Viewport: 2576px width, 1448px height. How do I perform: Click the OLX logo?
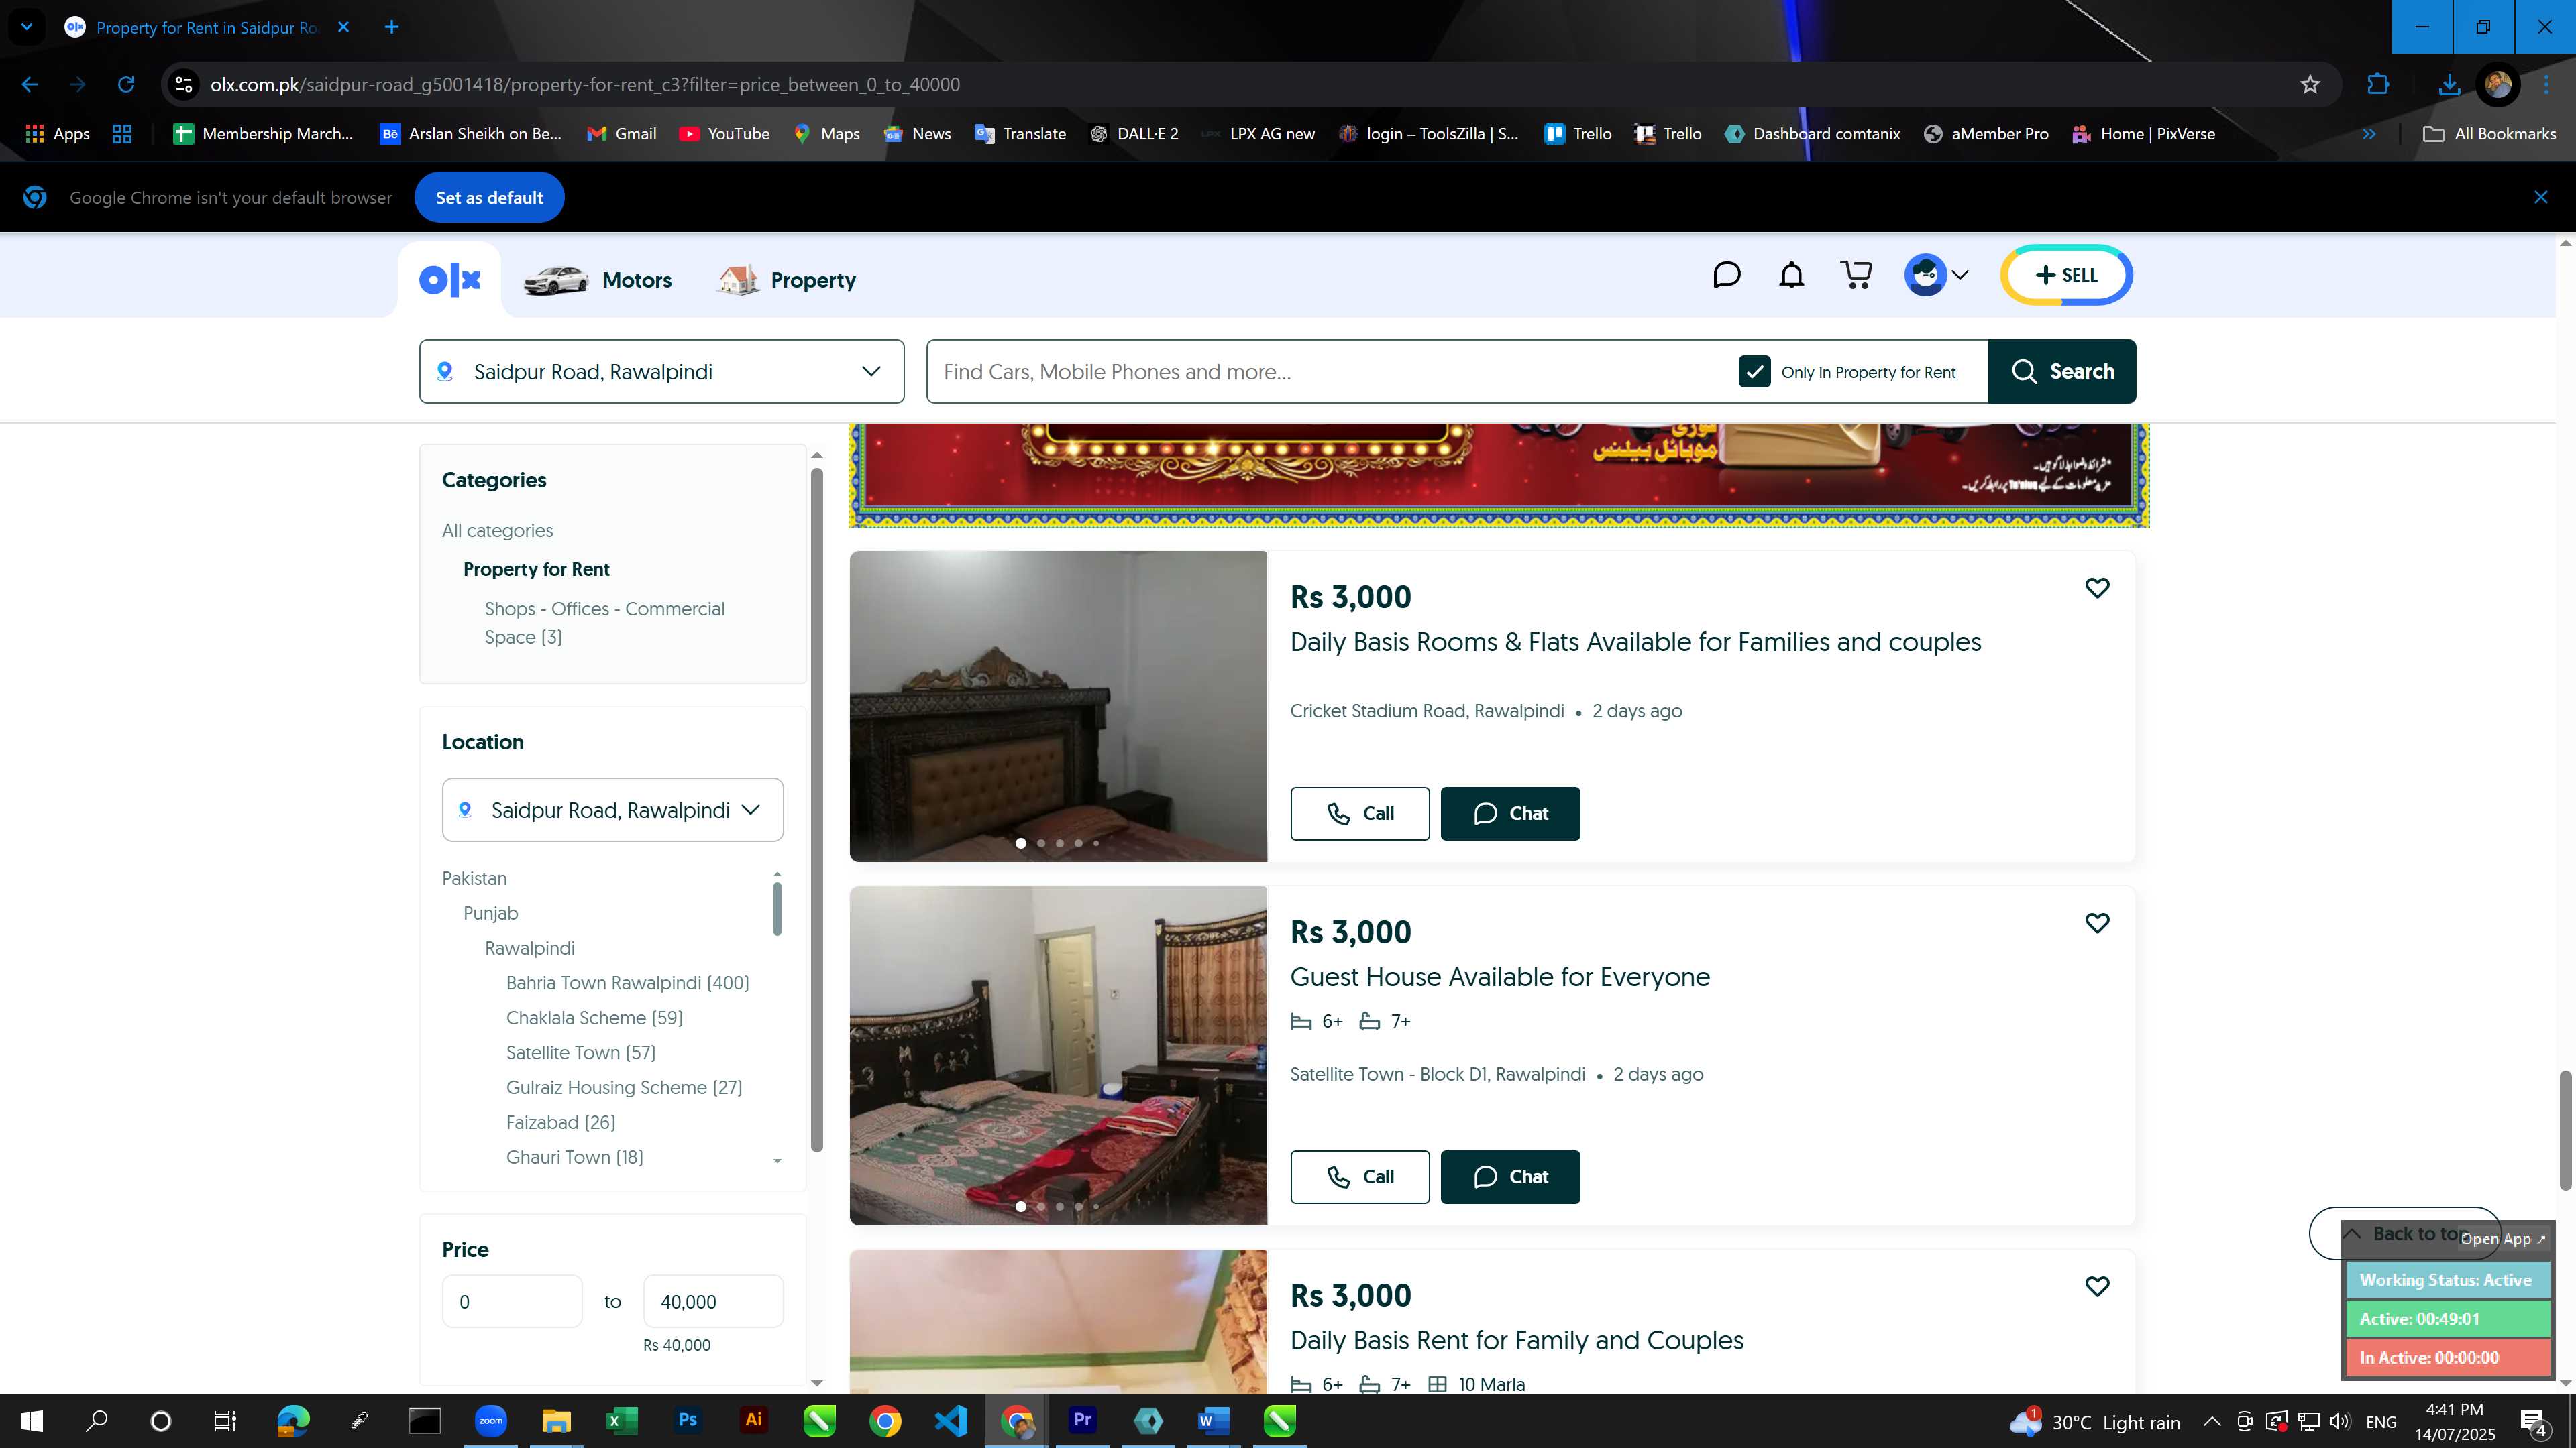(x=450, y=280)
